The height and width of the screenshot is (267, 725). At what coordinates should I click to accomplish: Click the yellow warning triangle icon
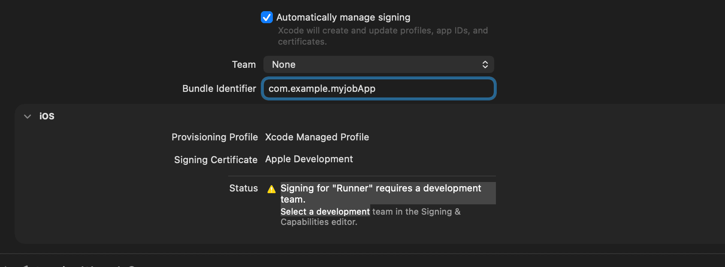click(272, 189)
